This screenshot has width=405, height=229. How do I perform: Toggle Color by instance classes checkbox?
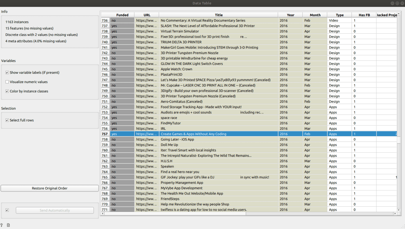click(7, 91)
